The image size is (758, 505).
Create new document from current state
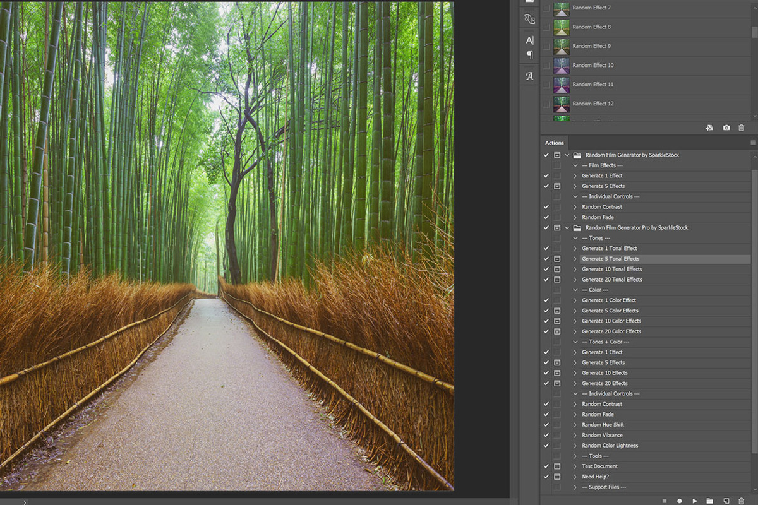pos(709,128)
